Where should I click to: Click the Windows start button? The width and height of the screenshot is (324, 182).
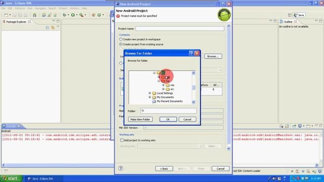[x=11, y=178]
